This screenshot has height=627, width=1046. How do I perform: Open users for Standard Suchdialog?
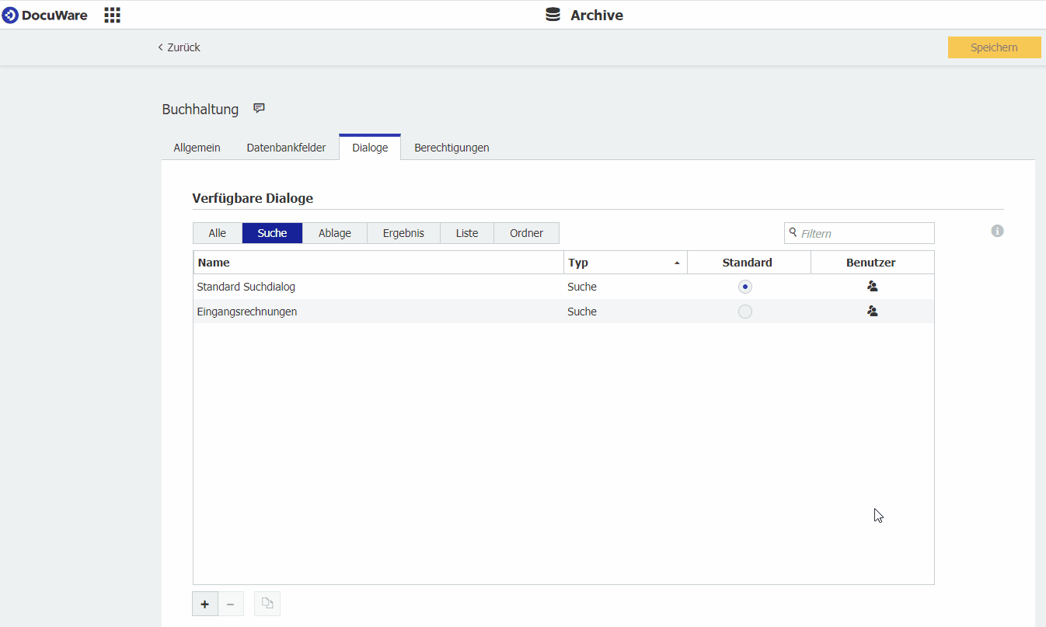[x=872, y=287]
